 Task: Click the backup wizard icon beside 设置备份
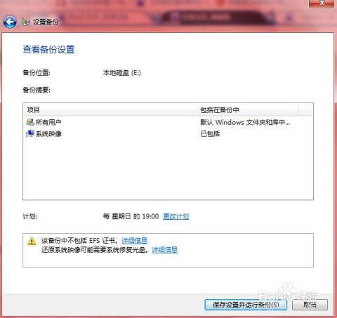pyautogui.click(x=25, y=22)
